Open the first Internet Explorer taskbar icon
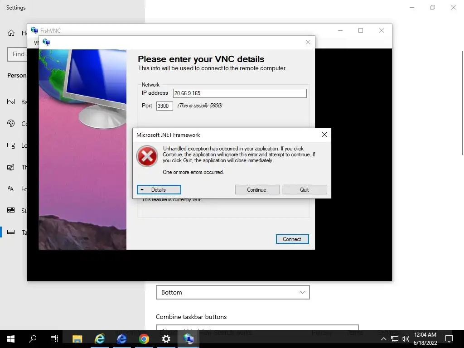 tap(99, 339)
